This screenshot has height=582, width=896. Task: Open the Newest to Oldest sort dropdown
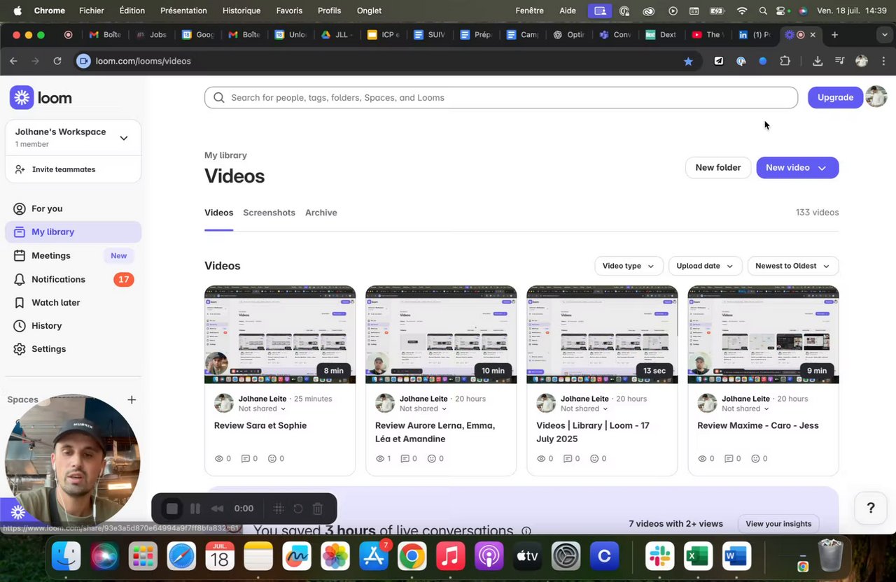pos(792,266)
